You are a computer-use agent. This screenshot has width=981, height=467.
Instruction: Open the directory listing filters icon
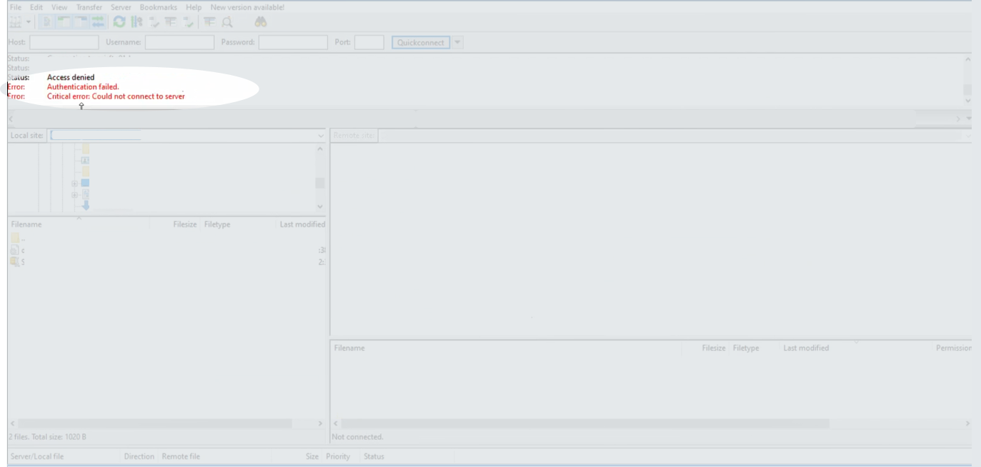[x=209, y=22]
